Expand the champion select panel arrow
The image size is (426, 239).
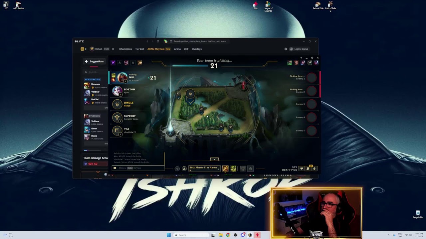click(x=214, y=159)
